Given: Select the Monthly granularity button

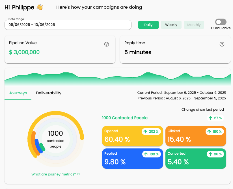Looking at the screenshot, I should tap(194, 25).
